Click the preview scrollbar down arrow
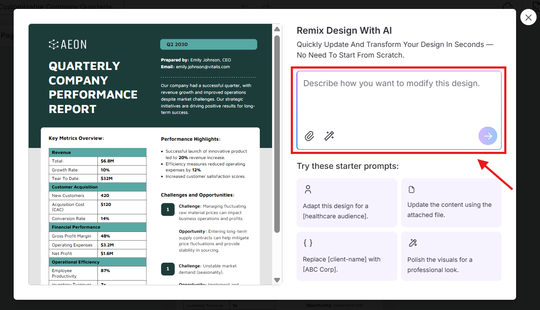The image size is (540, 310). tap(277, 280)
